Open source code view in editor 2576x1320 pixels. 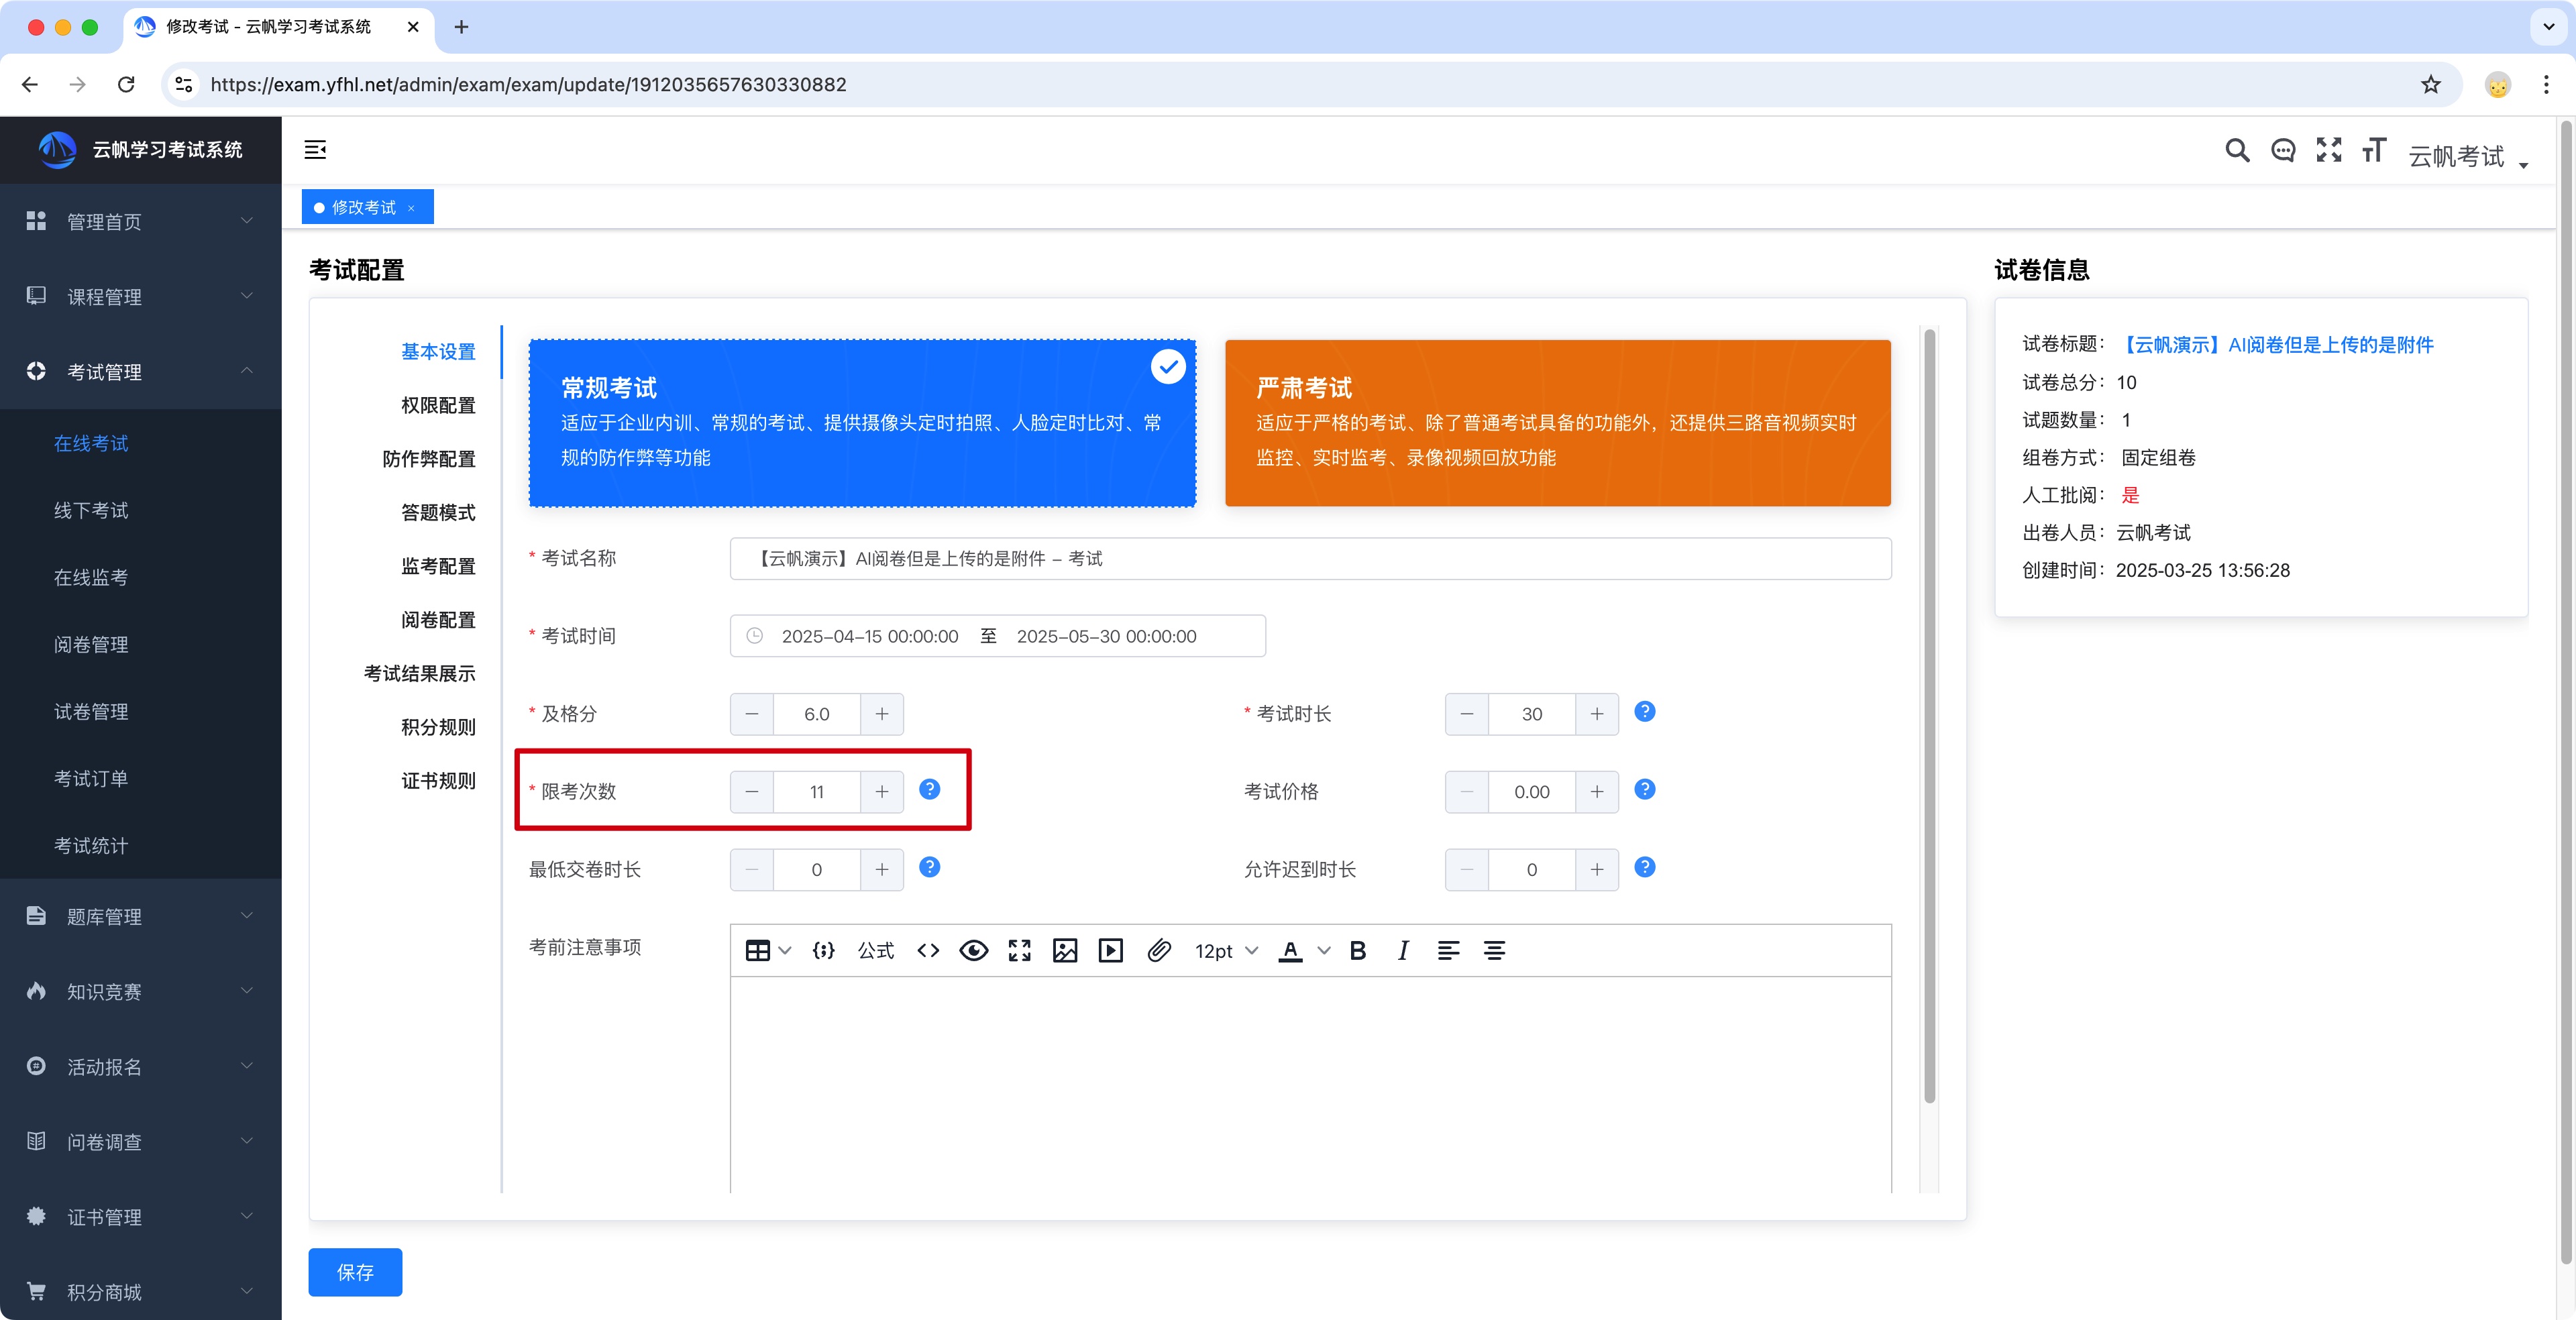tap(928, 951)
